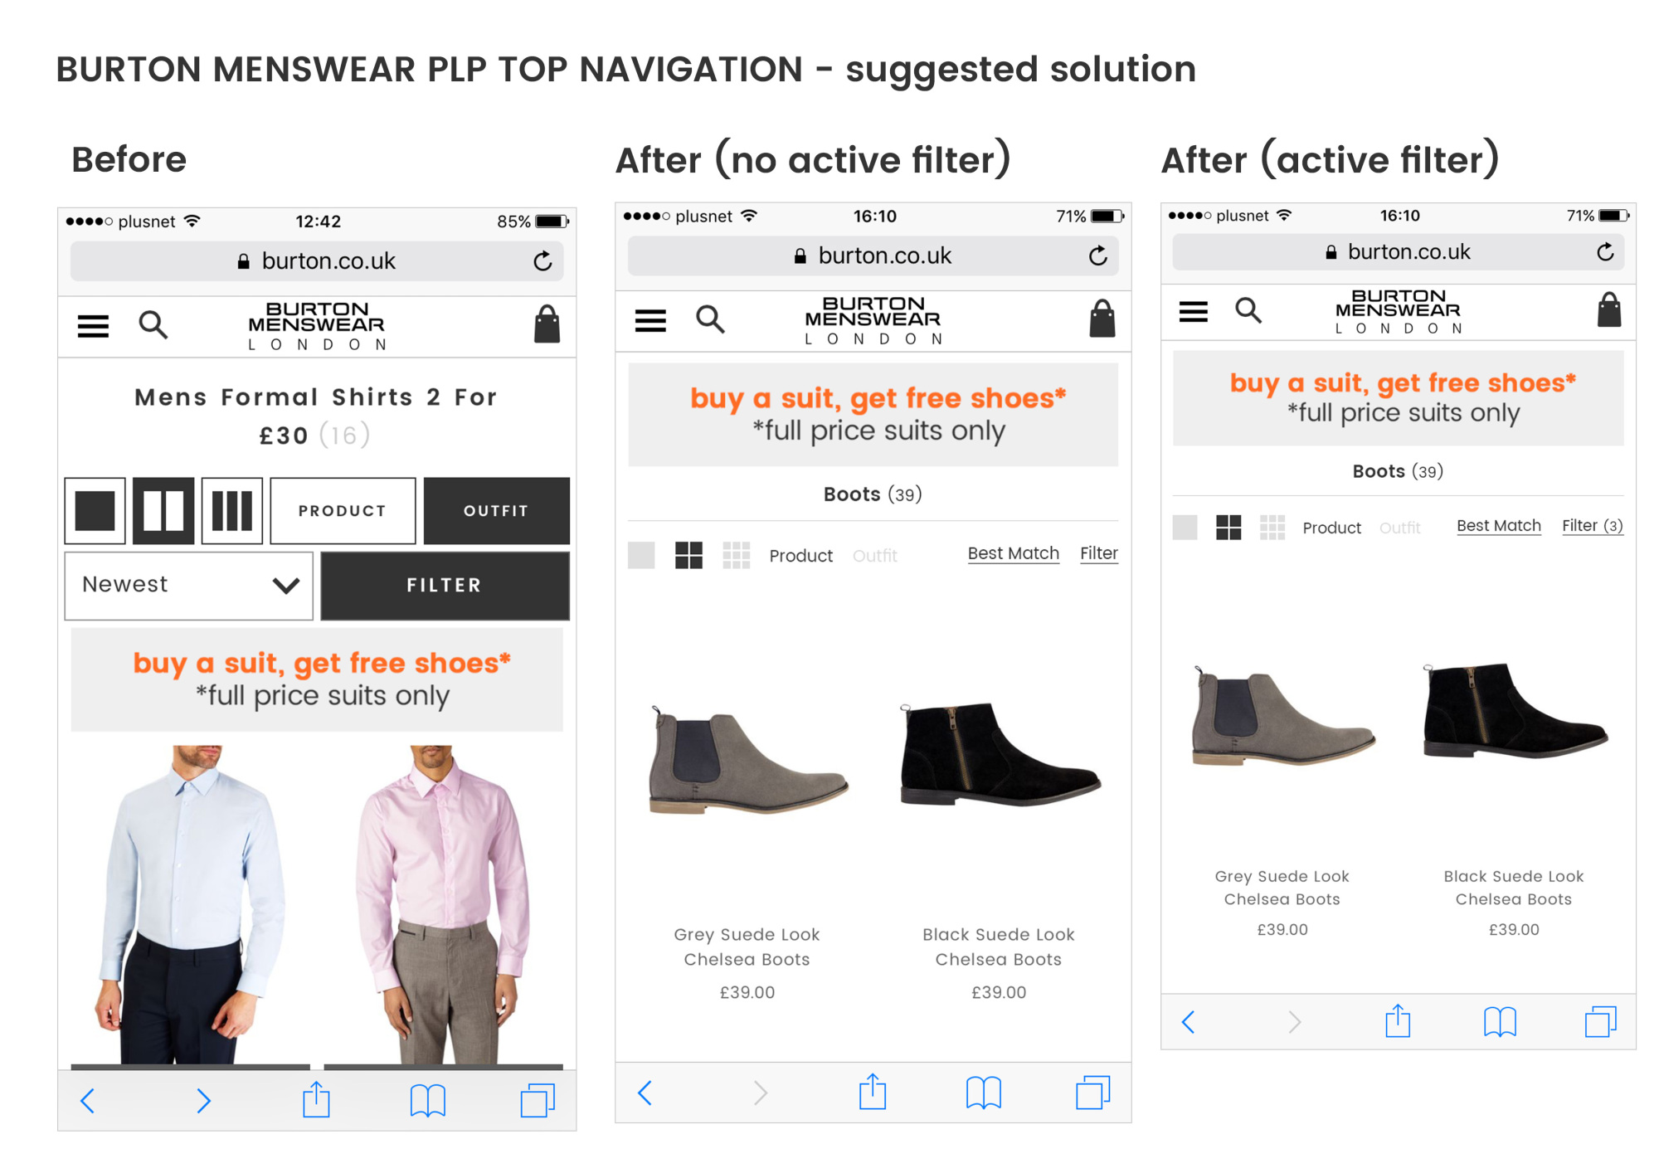Select four-tile grid view in no-active-filter mockup
This screenshot has width=1659, height=1173.
click(x=688, y=555)
